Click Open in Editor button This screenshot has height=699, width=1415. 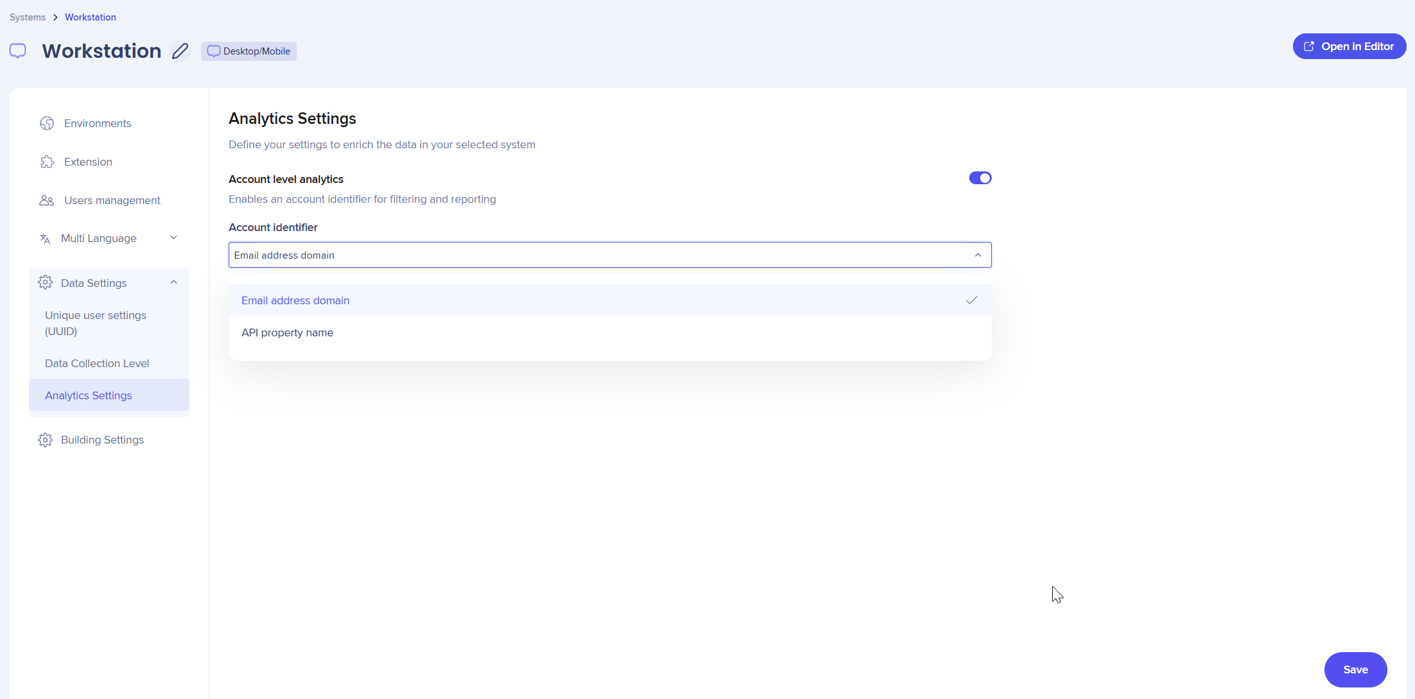click(1349, 46)
